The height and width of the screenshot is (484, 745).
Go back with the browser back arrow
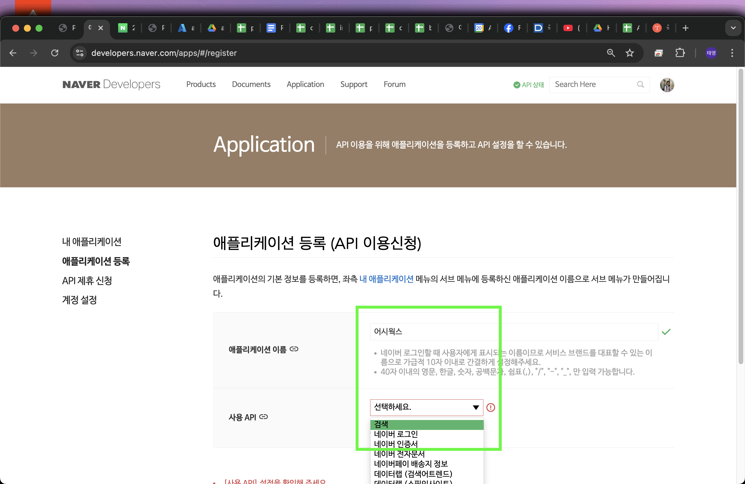(x=13, y=53)
